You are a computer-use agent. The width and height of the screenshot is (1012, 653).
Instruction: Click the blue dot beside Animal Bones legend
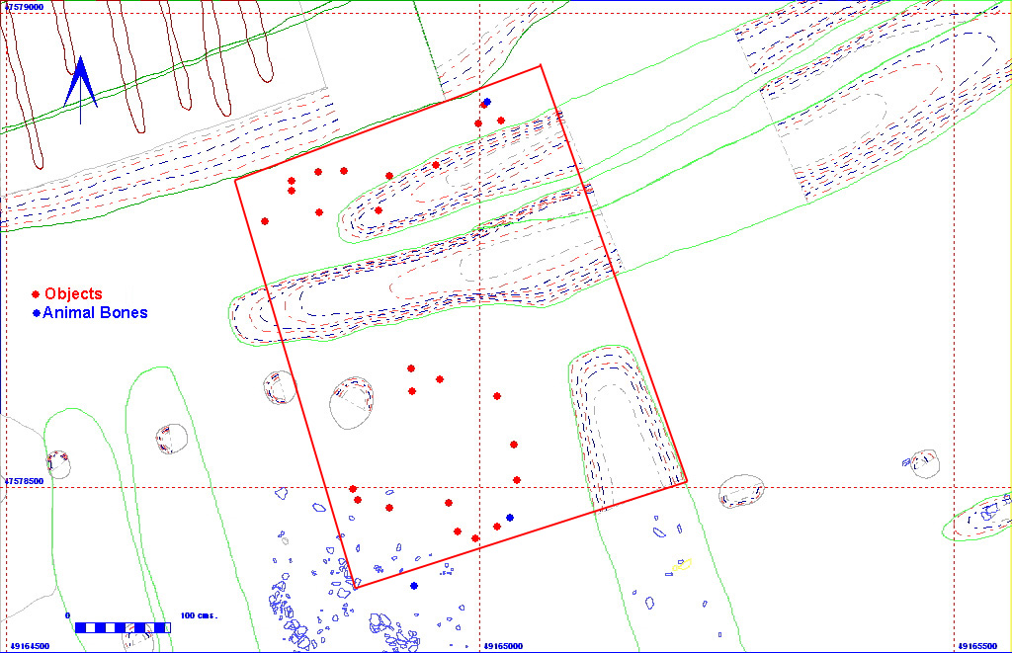[x=37, y=313]
